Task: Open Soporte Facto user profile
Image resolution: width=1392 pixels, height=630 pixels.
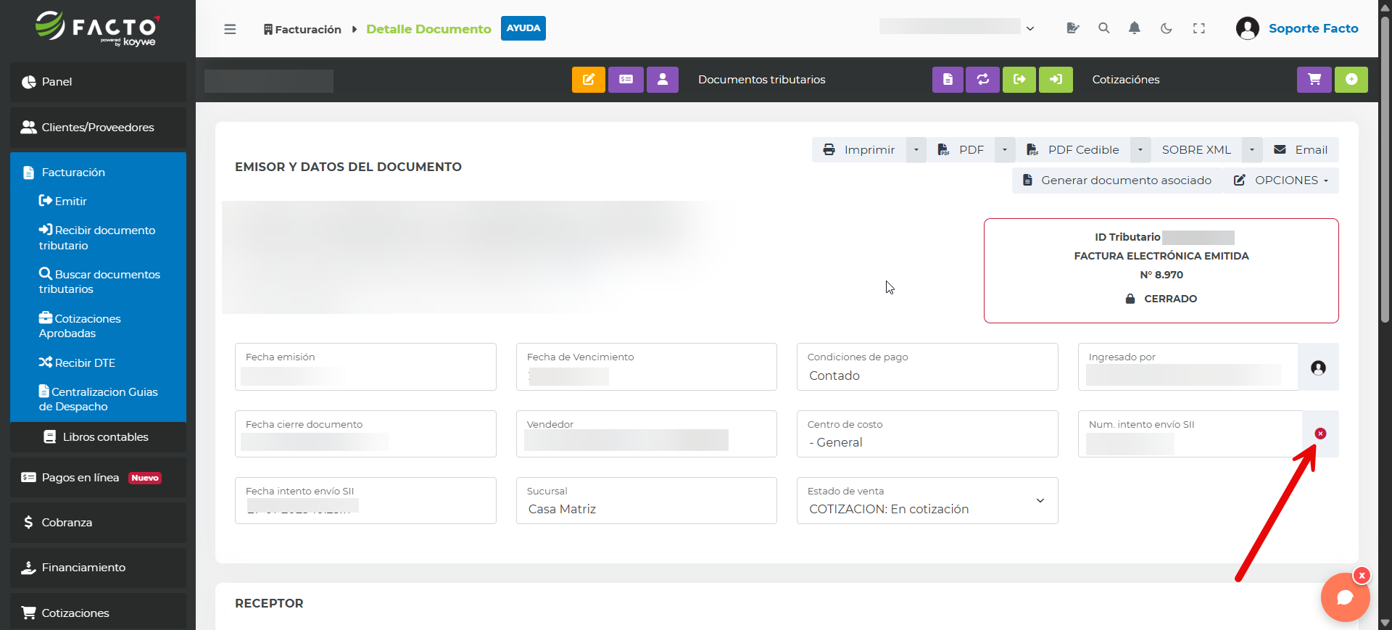Action: click(x=1297, y=28)
